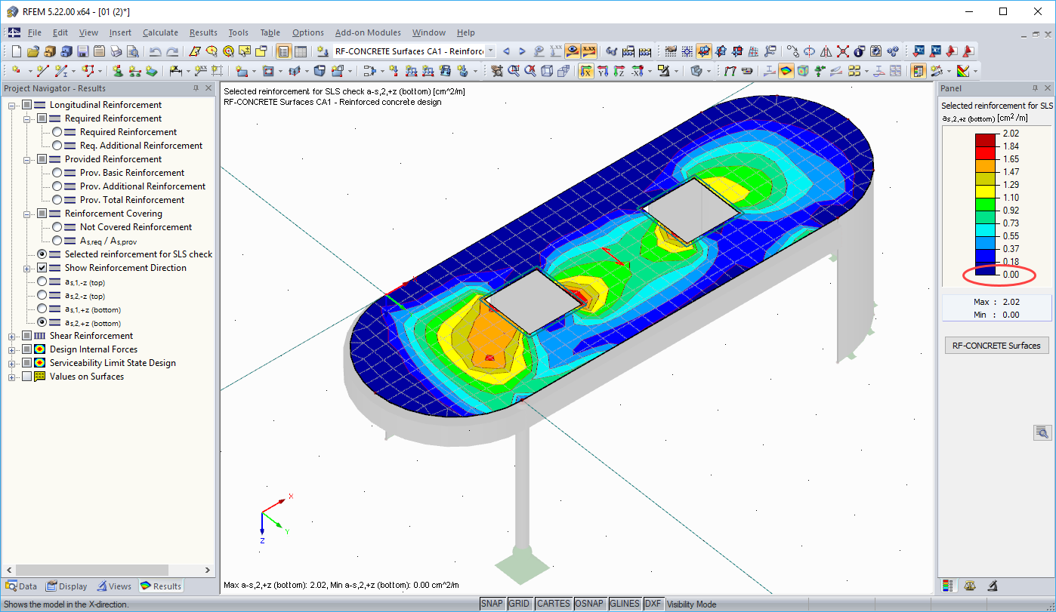The image size is (1056, 612).
Task: Expand the Shear Reinforcement branch
Action: [11, 336]
